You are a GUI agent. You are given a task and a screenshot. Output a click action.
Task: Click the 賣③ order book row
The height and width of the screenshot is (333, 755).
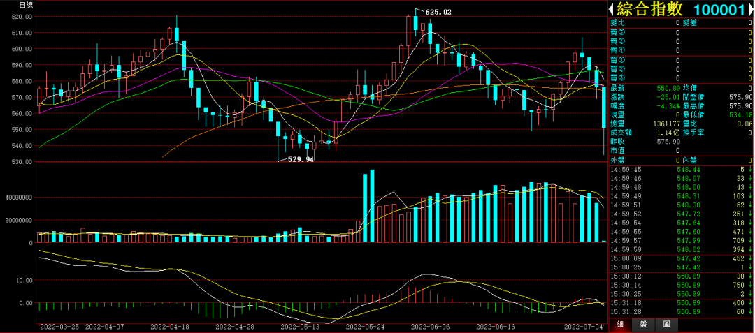coord(681,33)
